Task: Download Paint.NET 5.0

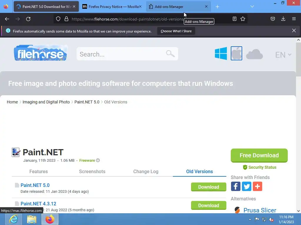Action: [208, 187]
